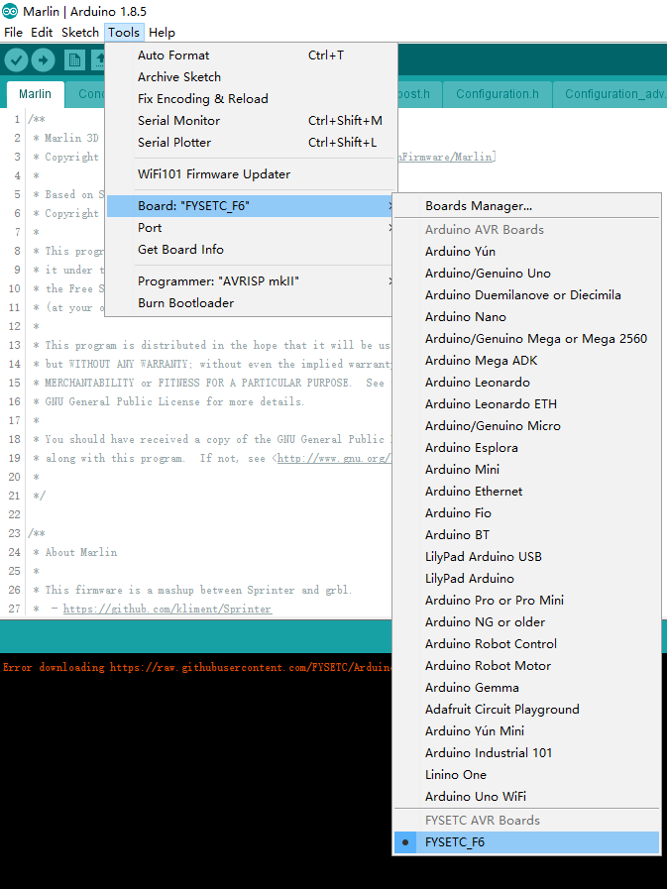Select Arduino NG or older
Image resolution: width=667 pixels, height=889 pixels.
click(527, 622)
